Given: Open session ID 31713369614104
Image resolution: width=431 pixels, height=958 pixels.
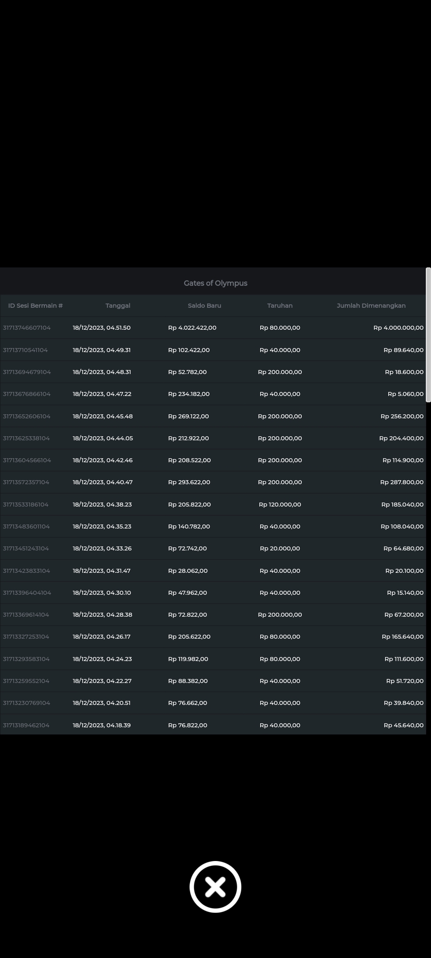Looking at the screenshot, I should coord(26,615).
